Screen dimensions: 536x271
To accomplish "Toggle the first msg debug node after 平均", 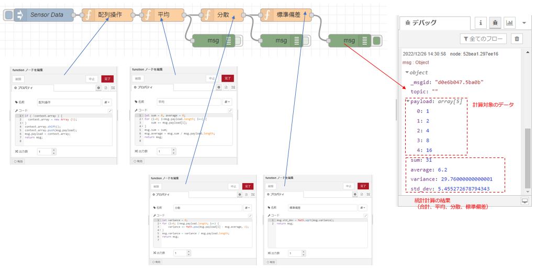I will click(238, 41).
